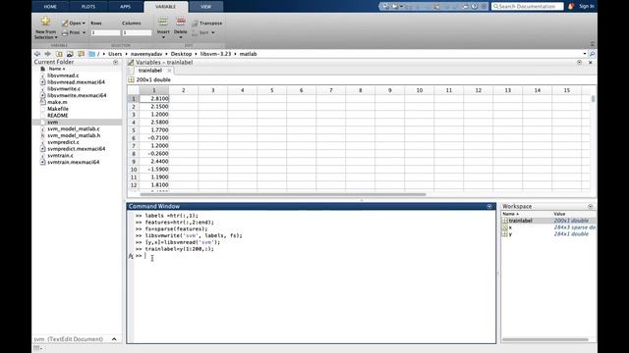The image size is (629, 353).
Task: Open the Workspace panel actions menu
Action: (590, 207)
